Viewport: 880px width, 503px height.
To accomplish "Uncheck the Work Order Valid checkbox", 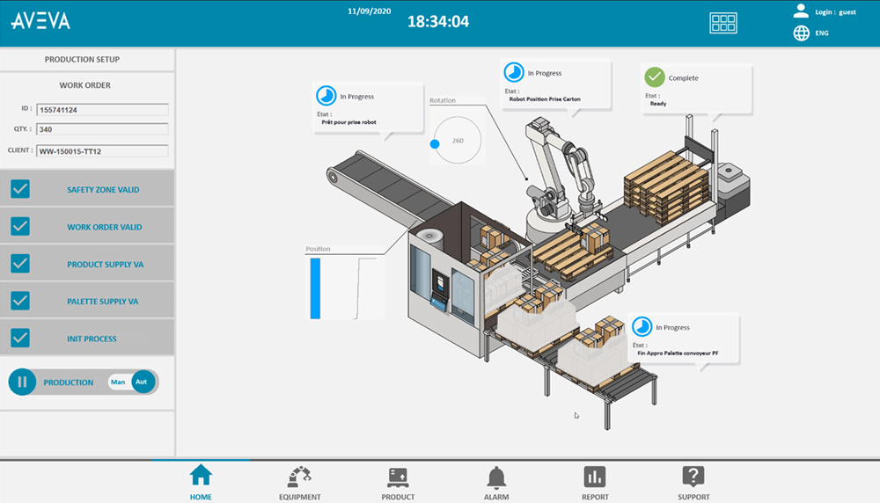I will (20, 227).
